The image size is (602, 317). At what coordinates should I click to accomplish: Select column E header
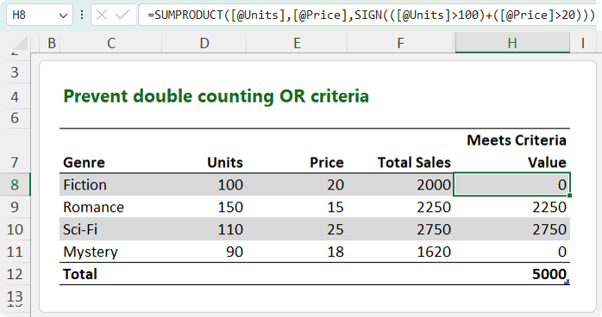[297, 43]
